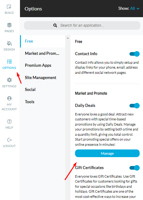The height and width of the screenshot is (200, 143).
Task: Click the chevron next to All
Action: [x=138, y=9]
